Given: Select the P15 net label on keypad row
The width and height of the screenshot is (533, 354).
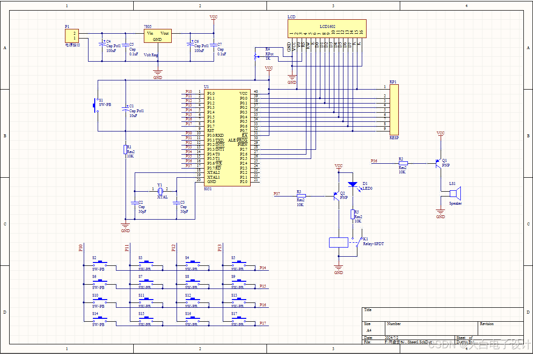Looking at the screenshot, I should (x=263, y=286).
